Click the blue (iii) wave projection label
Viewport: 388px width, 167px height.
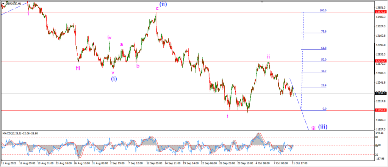(323, 127)
